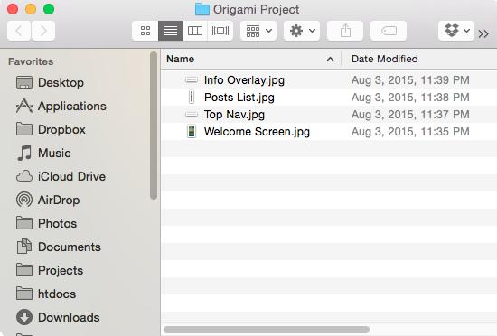The height and width of the screenshot is (336, 497).
Task: Click the Origami Project folder icon in title
Action: coord(202,10)
